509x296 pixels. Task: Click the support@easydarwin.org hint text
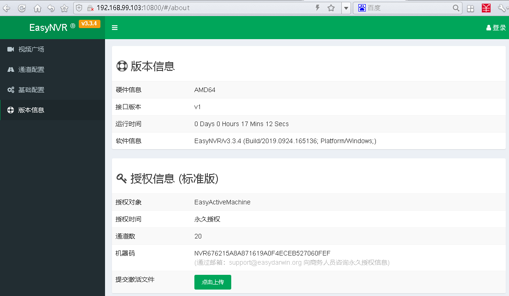click(x=292, y=262)
